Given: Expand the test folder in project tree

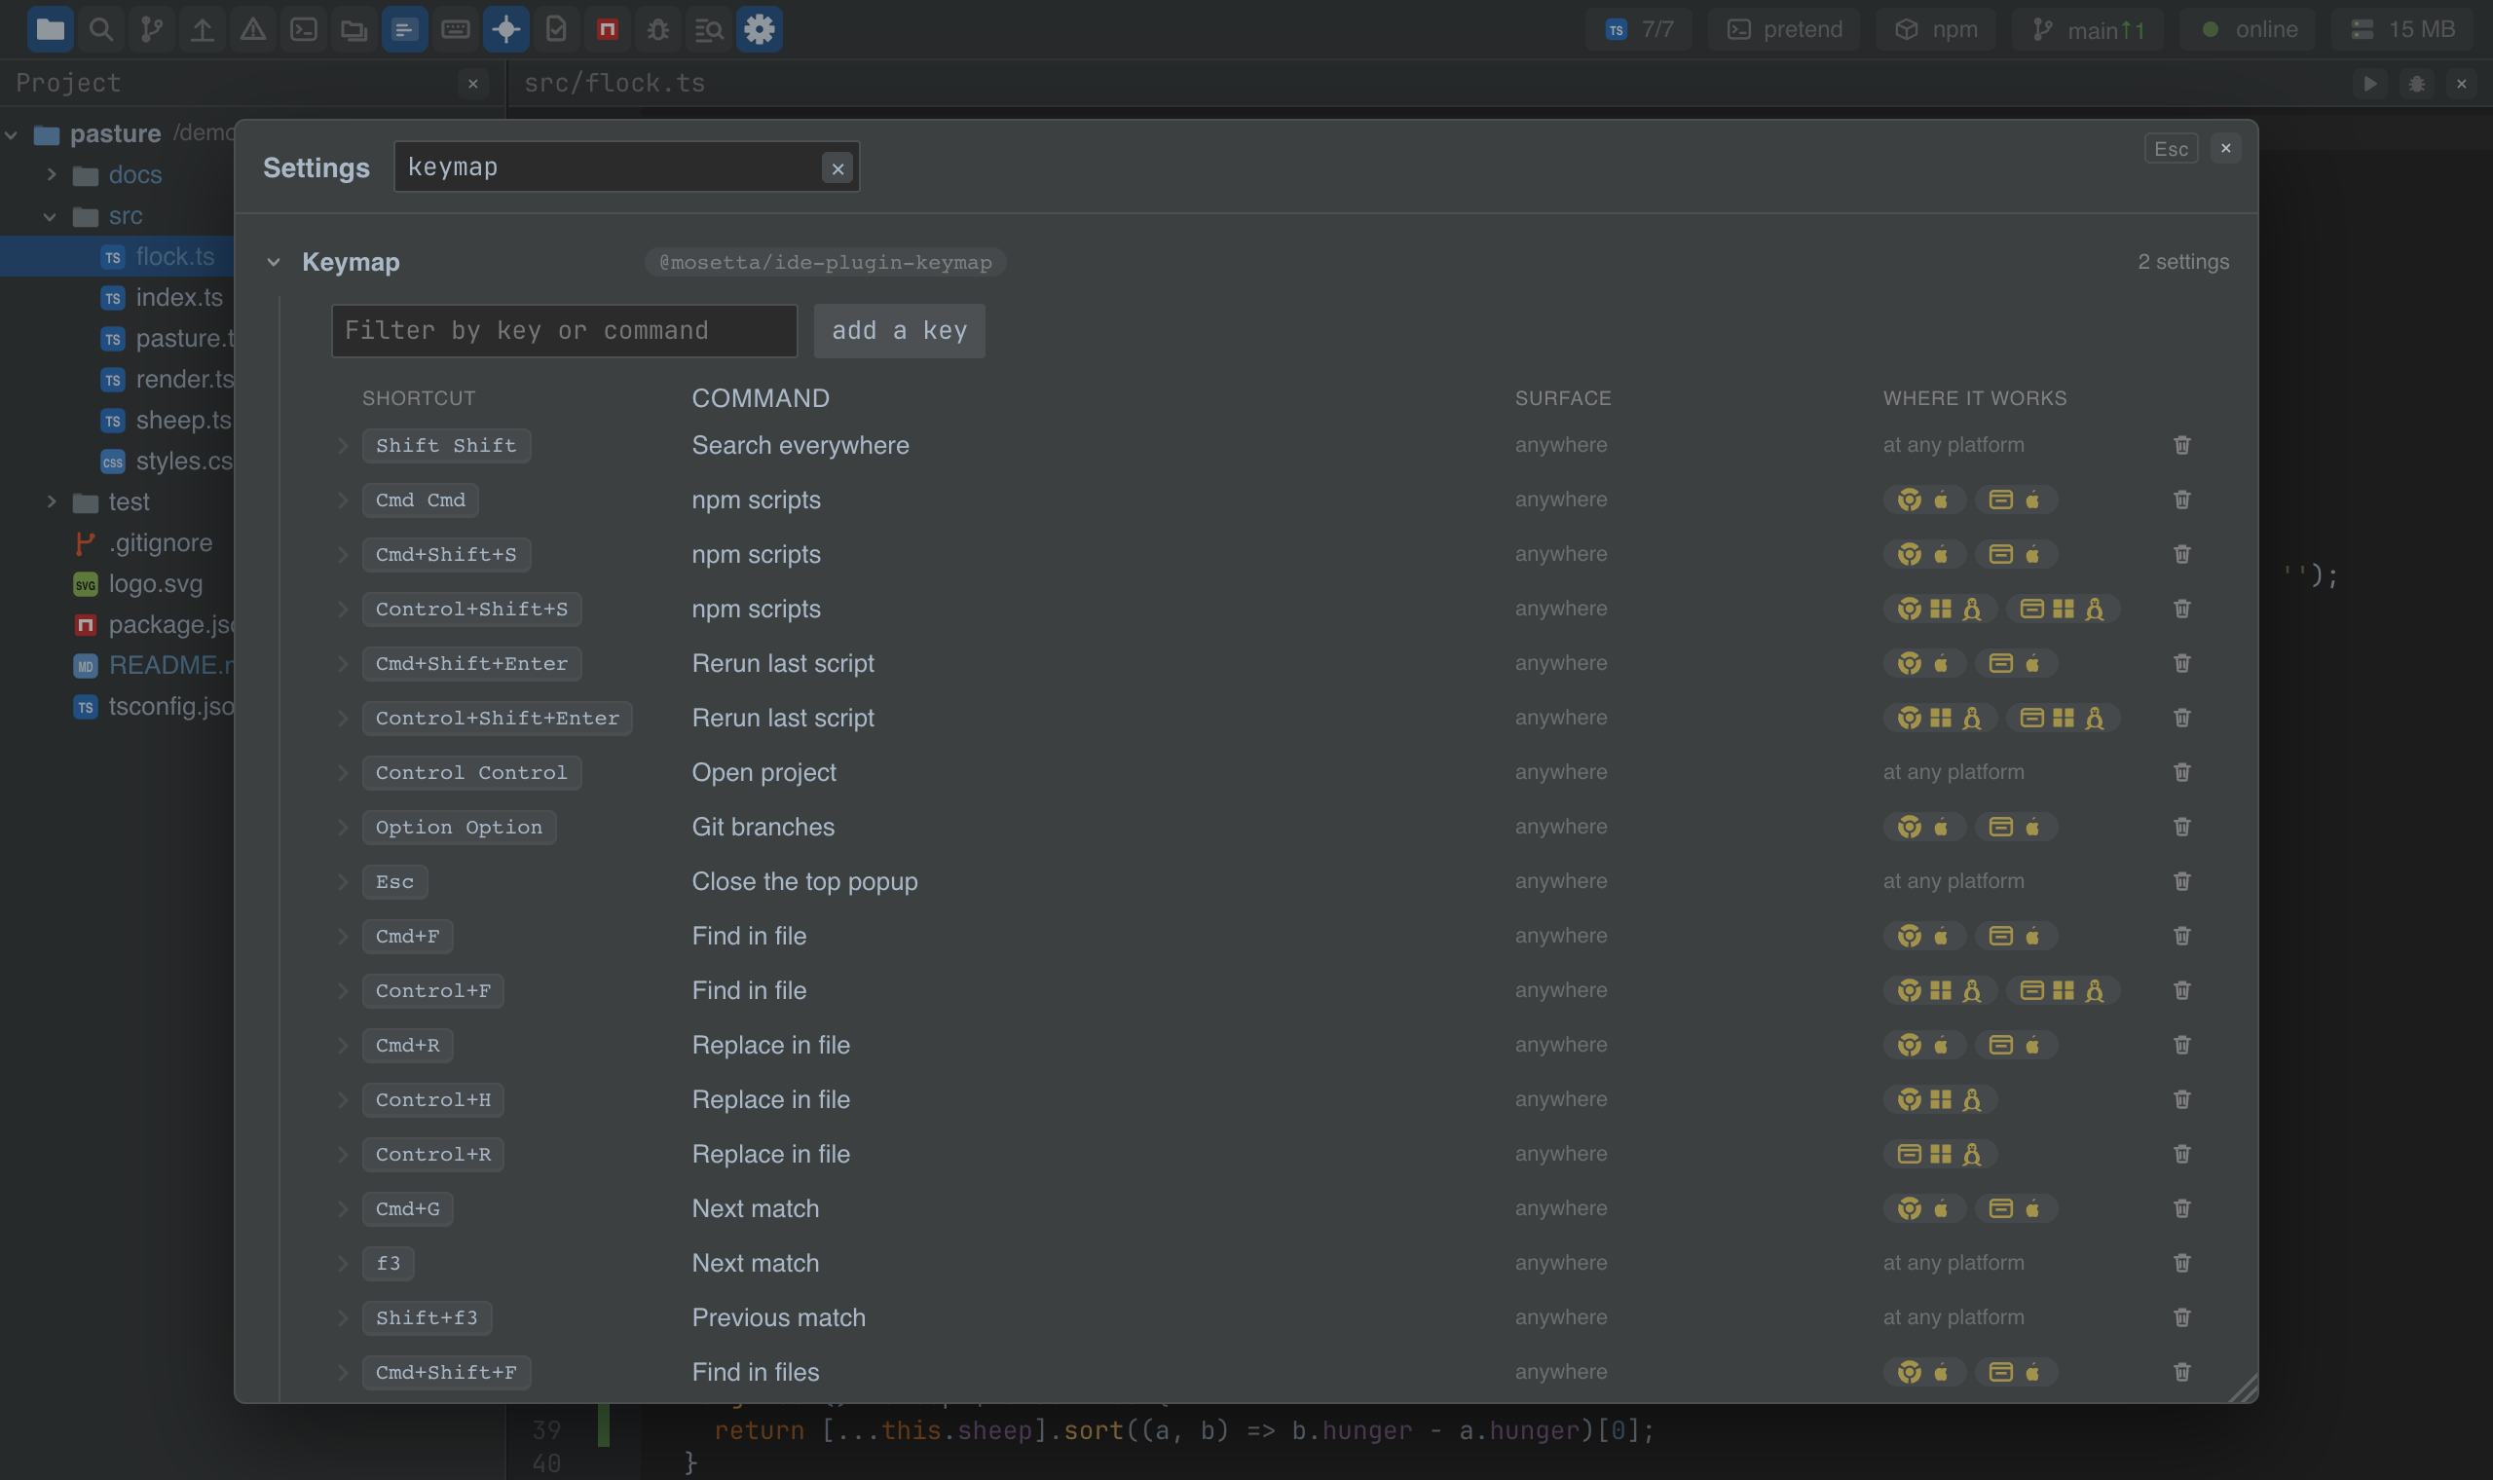Looking at the screenshot, I should point(52,501).
